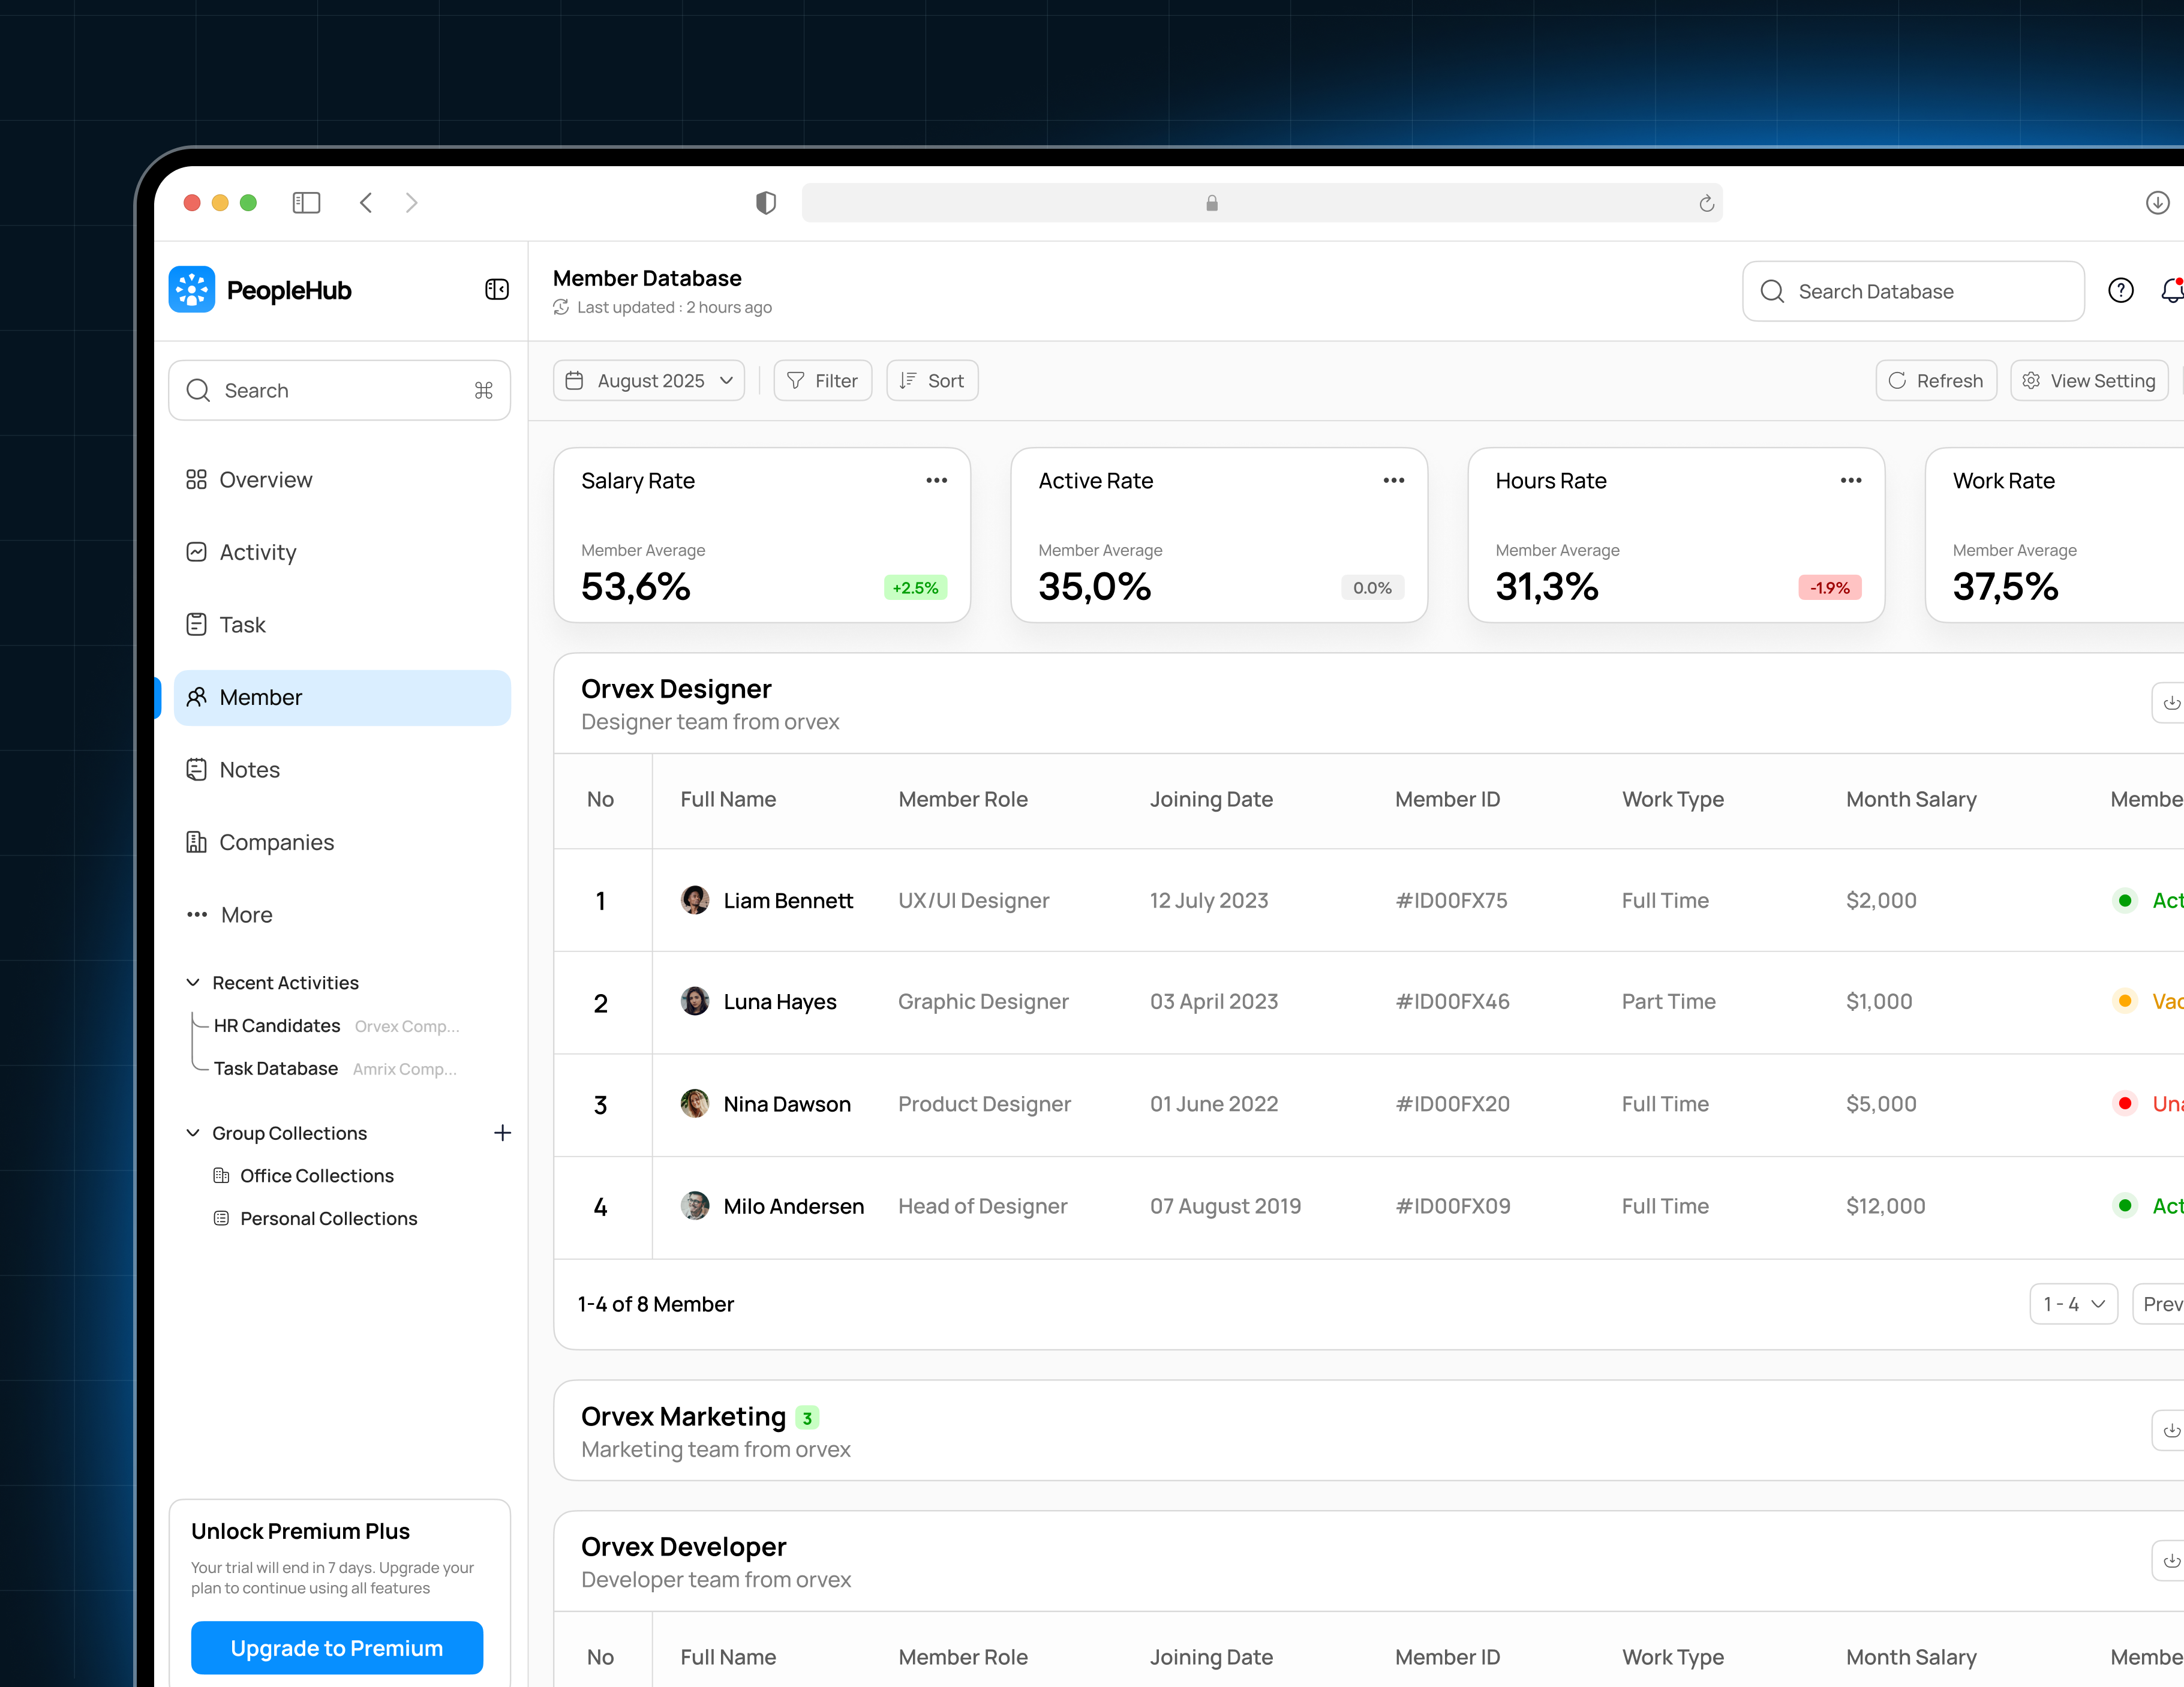Open notifications via the bell icon

point(2172,290)
